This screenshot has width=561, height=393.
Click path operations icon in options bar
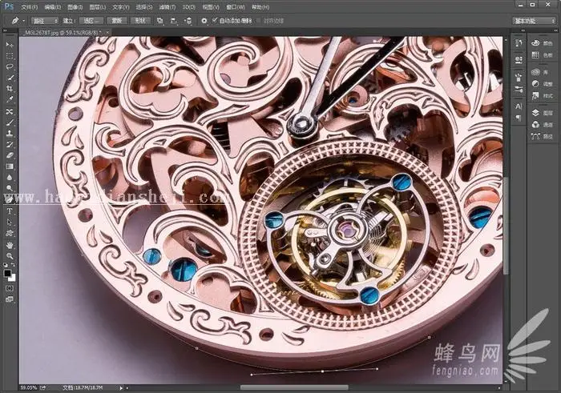[x=160, y=21]
